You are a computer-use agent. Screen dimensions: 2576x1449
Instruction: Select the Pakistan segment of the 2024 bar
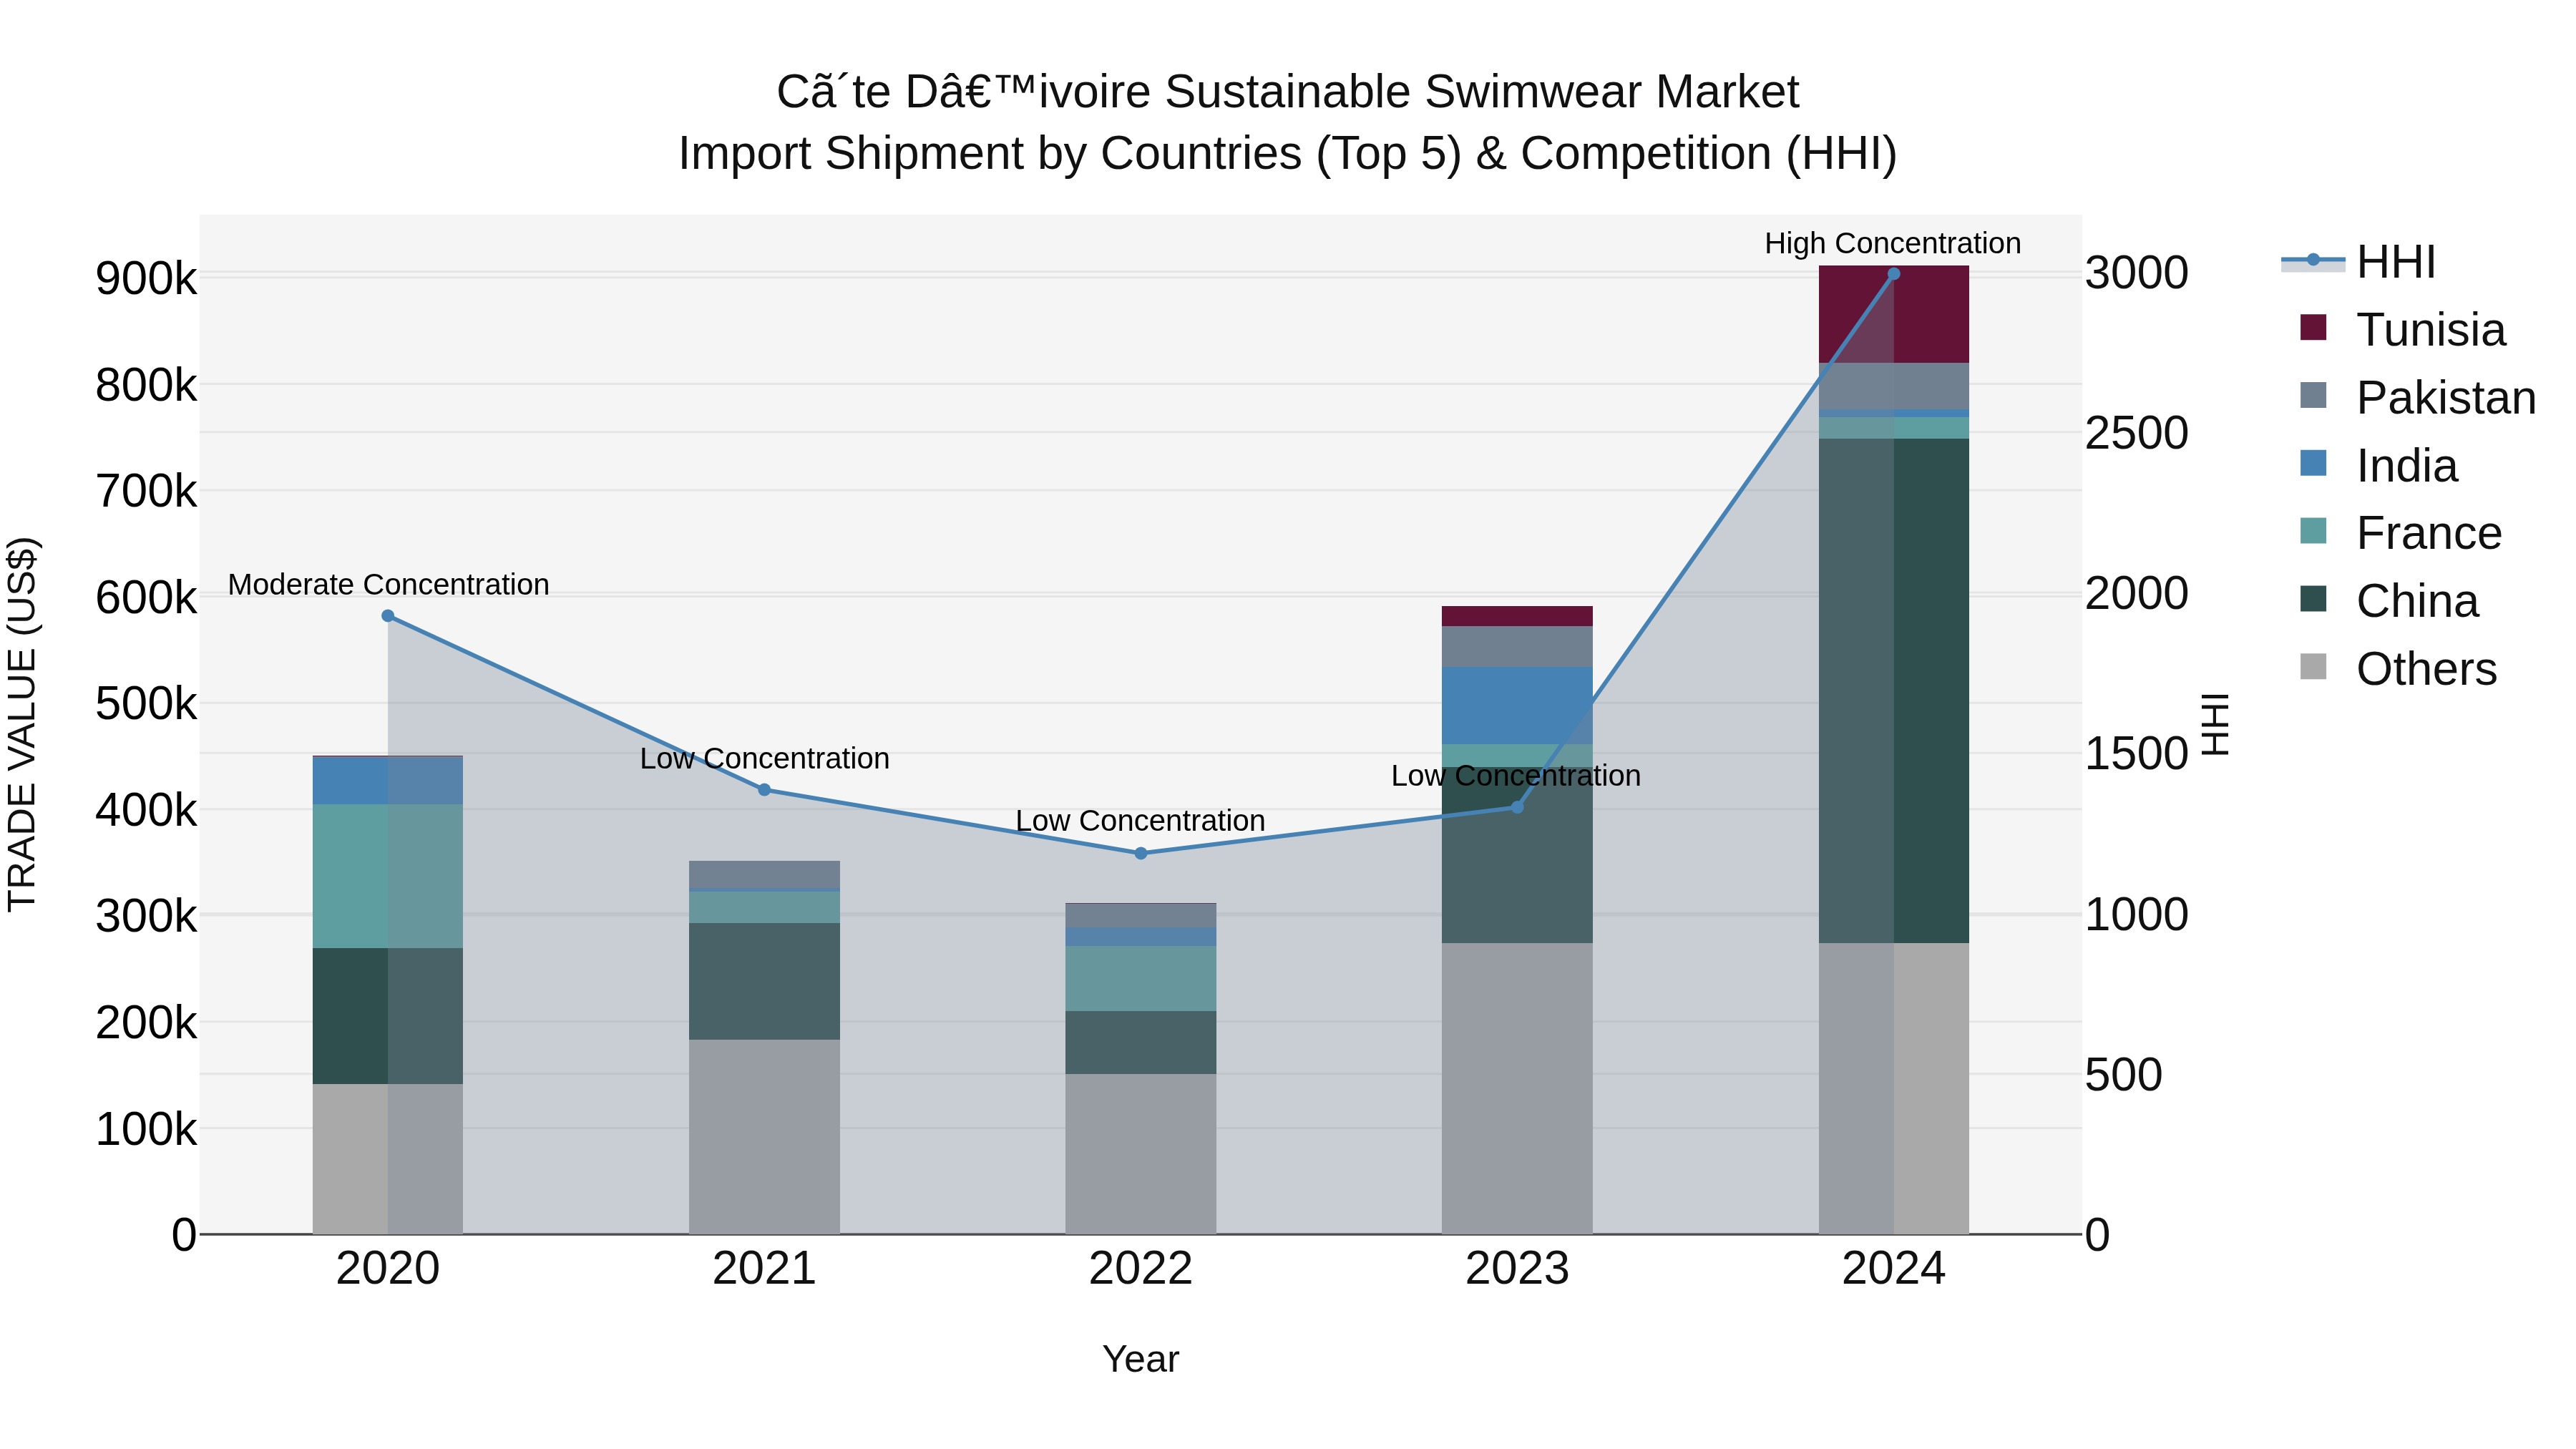click(1893, 386)
